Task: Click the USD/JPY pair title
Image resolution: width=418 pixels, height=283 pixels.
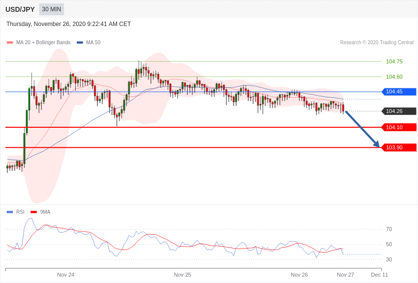Action: click(x=20, y=9)
